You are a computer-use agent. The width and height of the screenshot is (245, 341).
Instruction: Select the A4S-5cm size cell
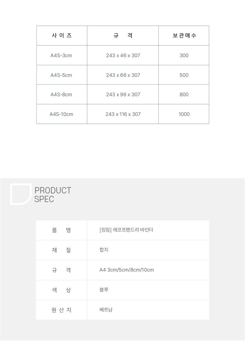[61, 75]
